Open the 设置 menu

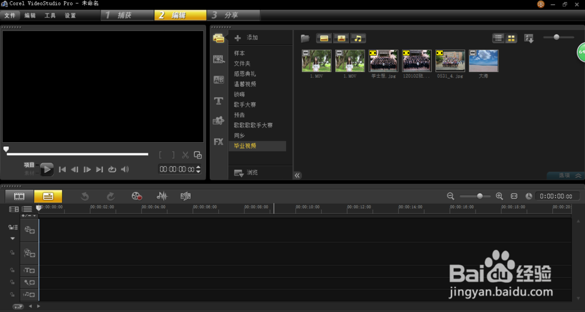point(70,16)
